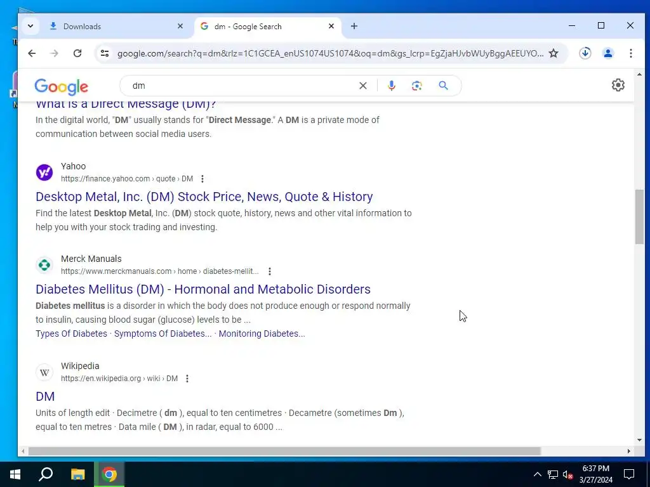
Task: Select the dm - Google Search tab
Action: (x=267, y=27)
